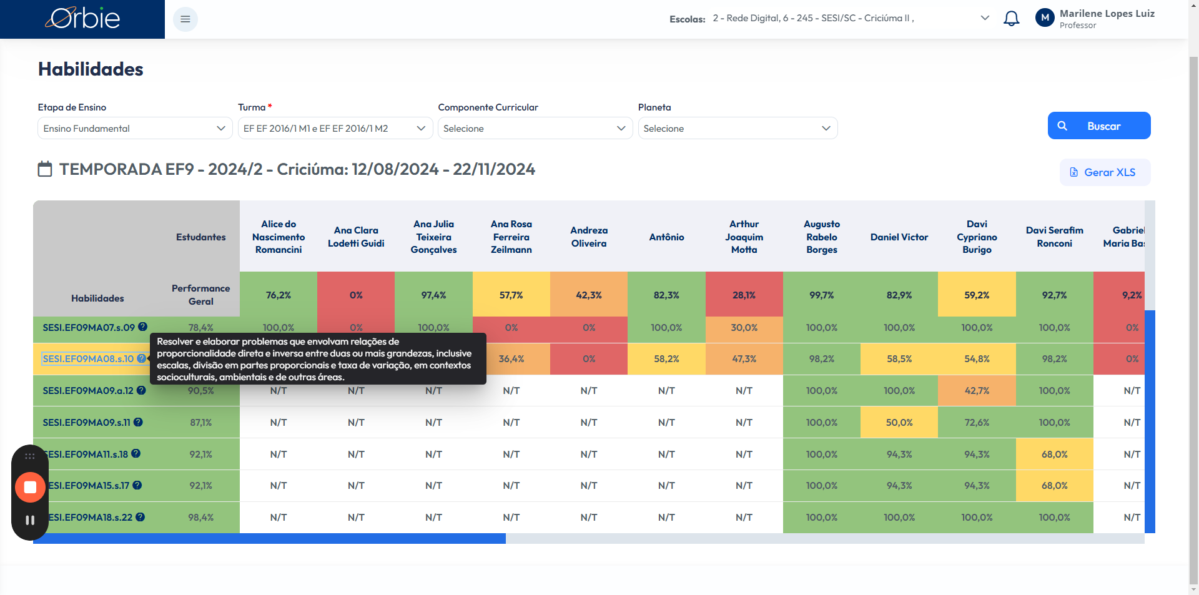
Task: Click the table's horizontal scrollbar
Action: click(x=269, y=538)
